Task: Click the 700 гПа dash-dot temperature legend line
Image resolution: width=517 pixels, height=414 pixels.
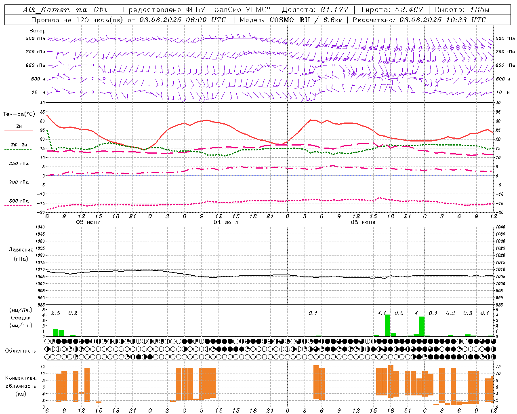Action: (18, 187)
